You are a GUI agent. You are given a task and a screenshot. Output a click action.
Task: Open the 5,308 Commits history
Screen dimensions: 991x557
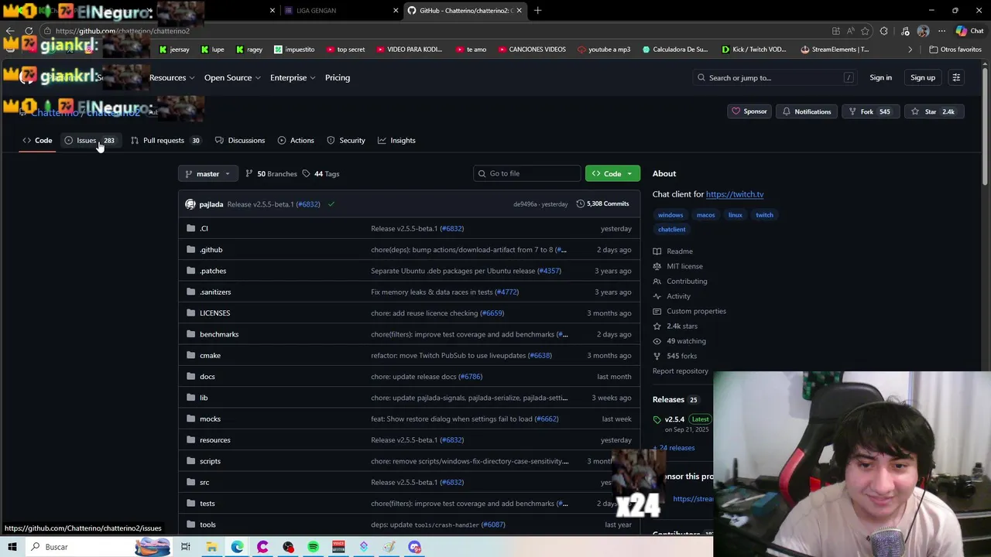click(x=602, y=203)
